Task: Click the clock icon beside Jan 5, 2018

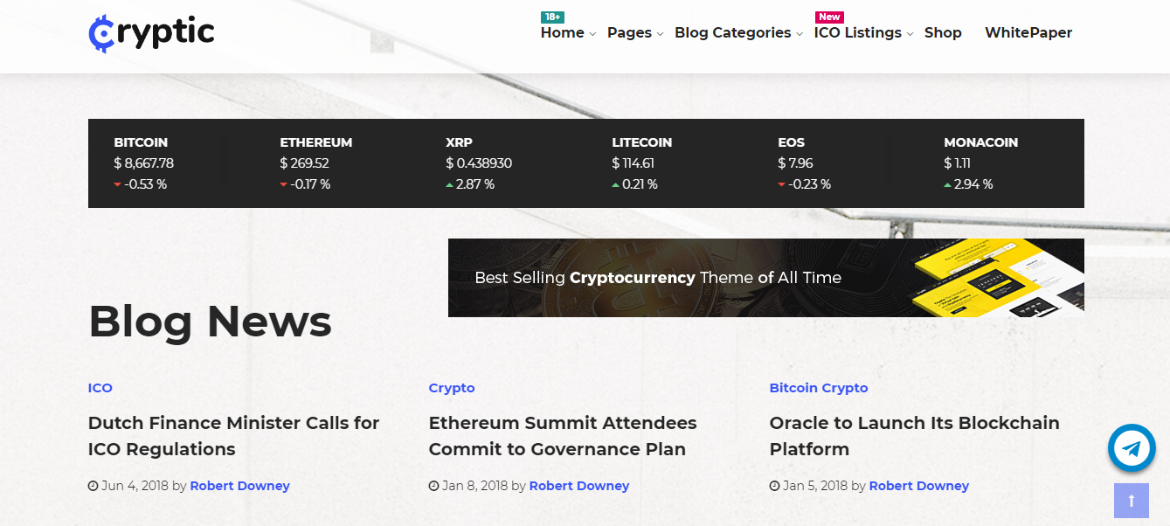Action: click(x=775, y=486)
